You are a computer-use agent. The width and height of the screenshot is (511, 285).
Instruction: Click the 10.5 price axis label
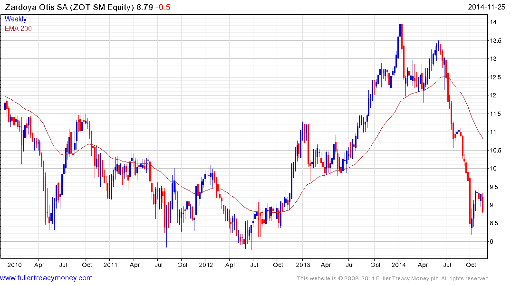tap(495, 150)
